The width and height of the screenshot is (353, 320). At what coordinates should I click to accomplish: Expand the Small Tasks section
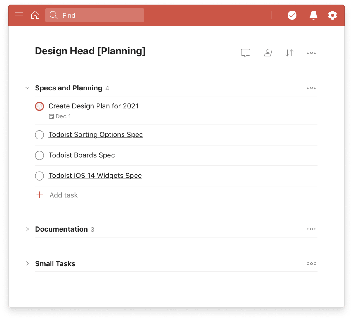27,263
